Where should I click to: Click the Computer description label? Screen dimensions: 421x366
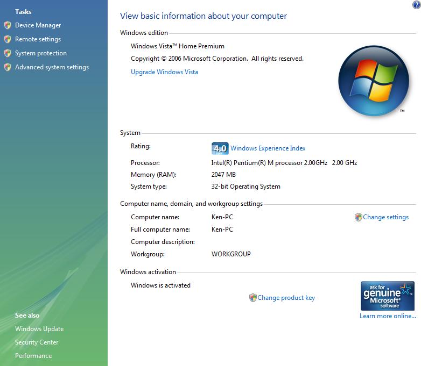click(163, 242)
